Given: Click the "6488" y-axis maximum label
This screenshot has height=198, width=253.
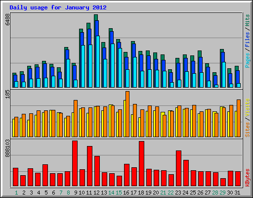Looking at the screenshot, I should pyautogui.click(x=7, y=19).
